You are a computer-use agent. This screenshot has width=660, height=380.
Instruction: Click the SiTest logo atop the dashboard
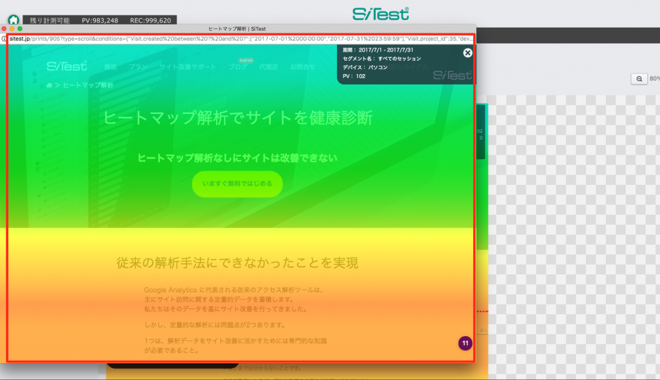[x=380, y=14]
